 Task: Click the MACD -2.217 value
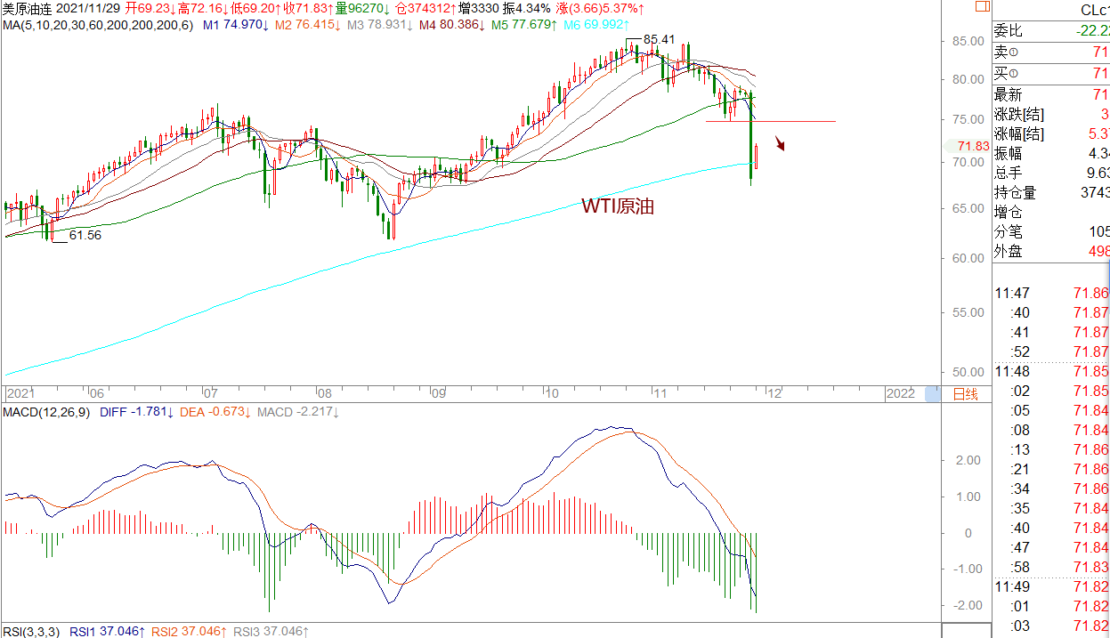click(298, 412)
